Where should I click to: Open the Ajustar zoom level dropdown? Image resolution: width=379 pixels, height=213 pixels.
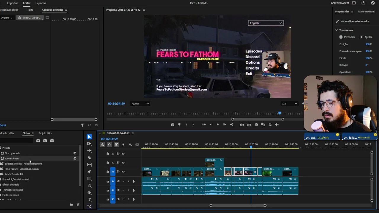pyautogui.click(x=140, y=104)
